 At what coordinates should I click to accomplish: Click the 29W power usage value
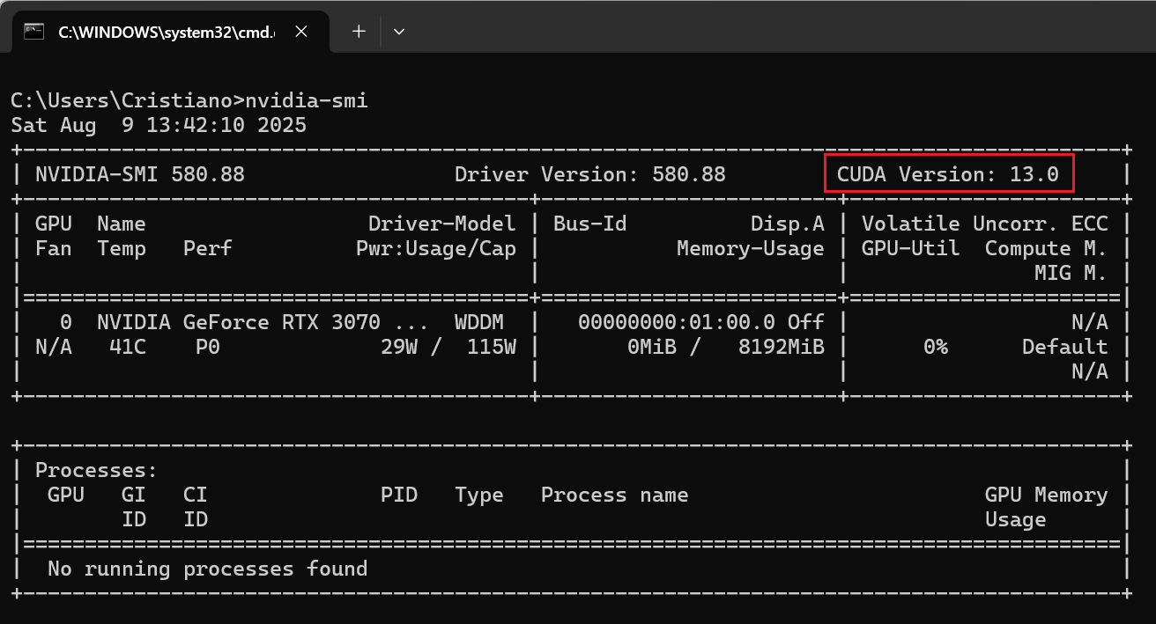click(399, 347)
